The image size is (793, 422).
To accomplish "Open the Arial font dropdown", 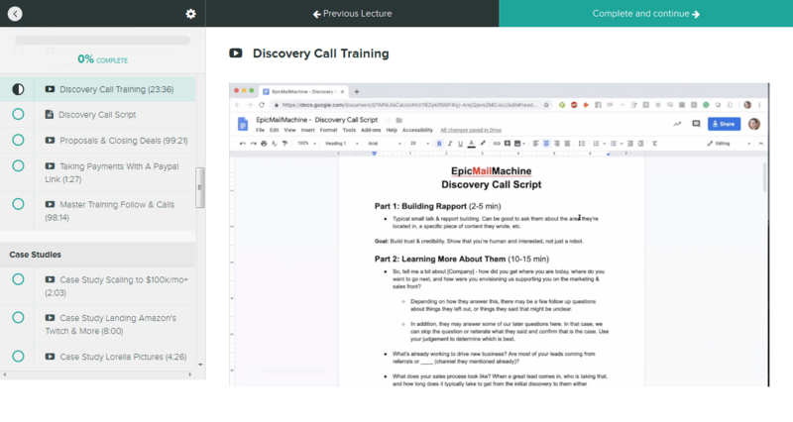I will [385, 144].
